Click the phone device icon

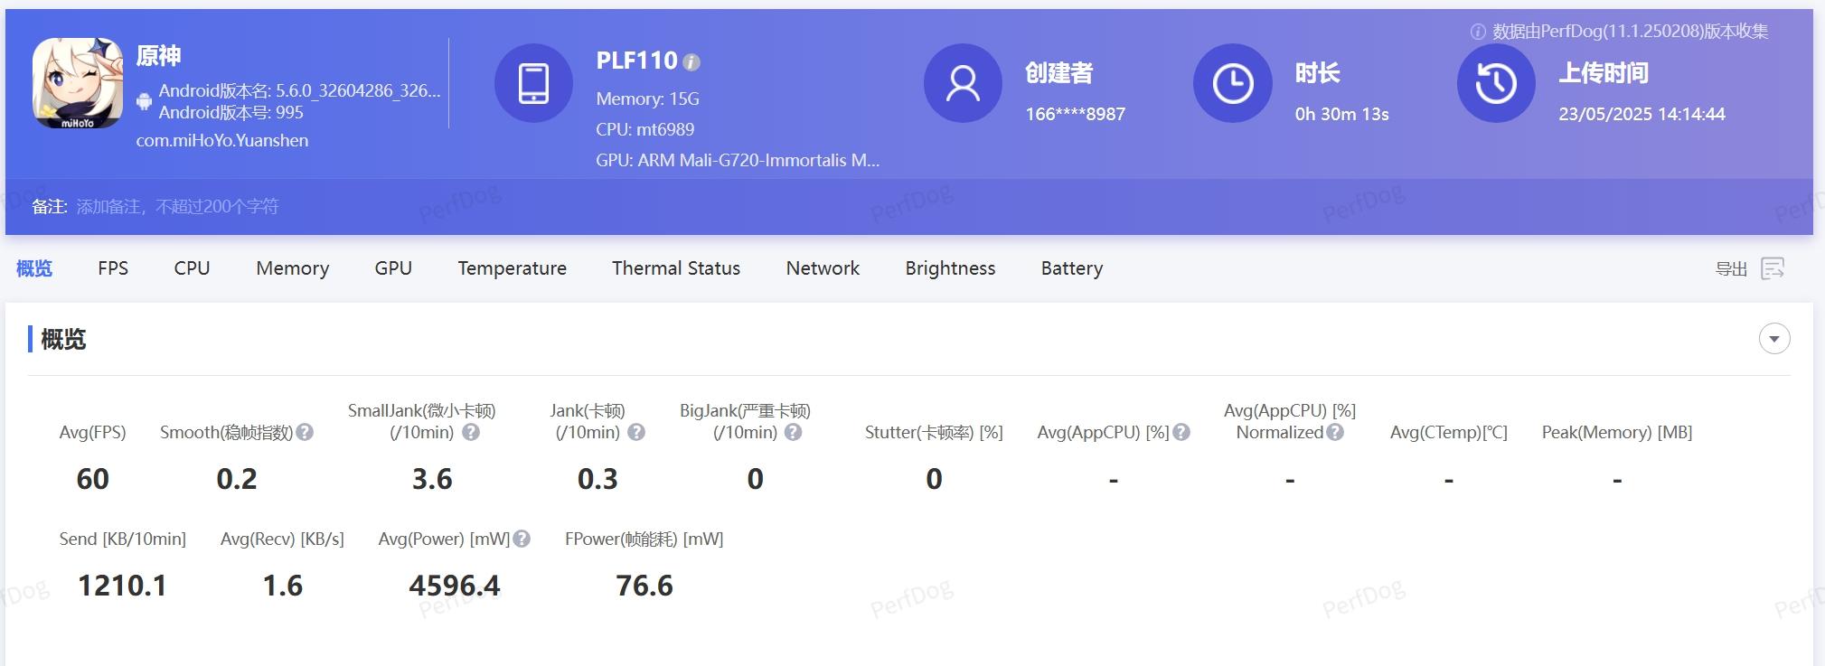[x=533, y=83]
